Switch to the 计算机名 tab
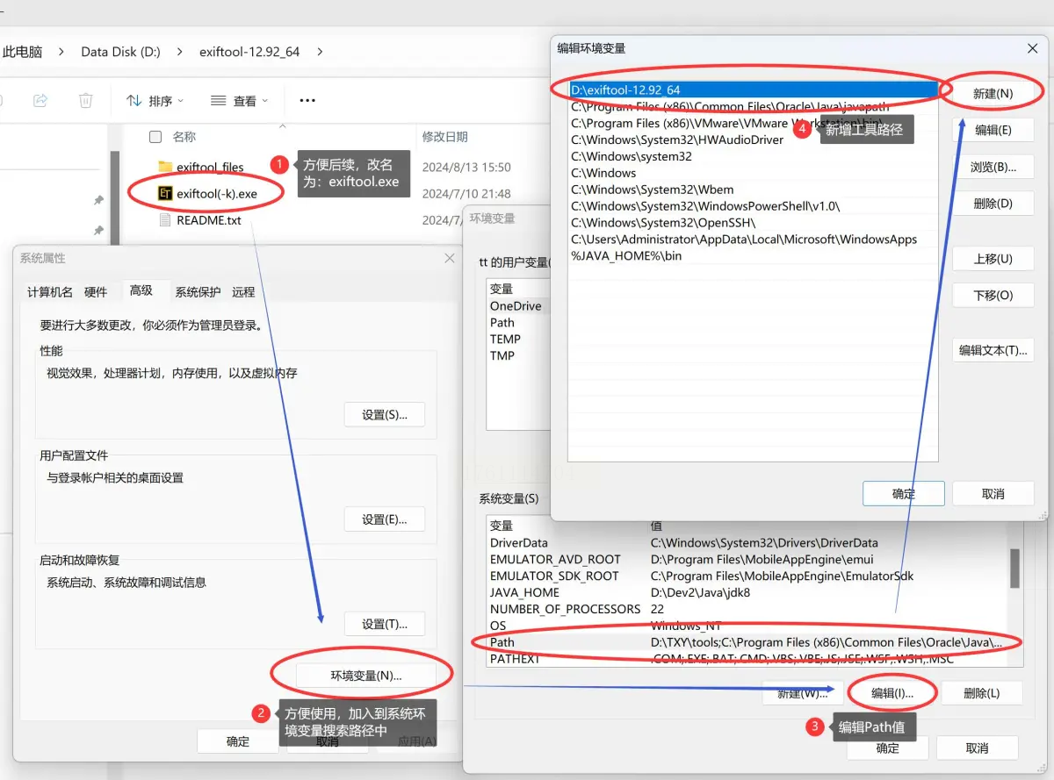The height and width of the screenshot is (780, 1054). coord(50,292)
